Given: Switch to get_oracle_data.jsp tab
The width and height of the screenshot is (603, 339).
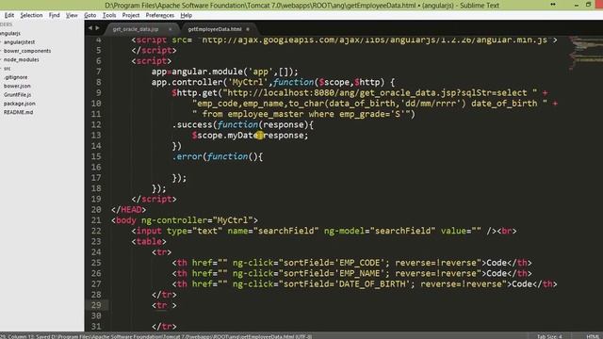Looking at the screenshot, I should [x=136, y=29].
